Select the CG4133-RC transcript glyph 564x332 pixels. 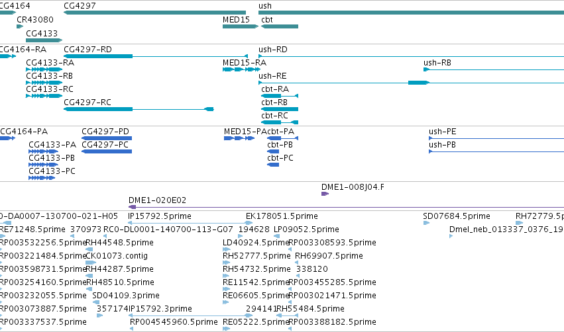(x=44, y=96)
